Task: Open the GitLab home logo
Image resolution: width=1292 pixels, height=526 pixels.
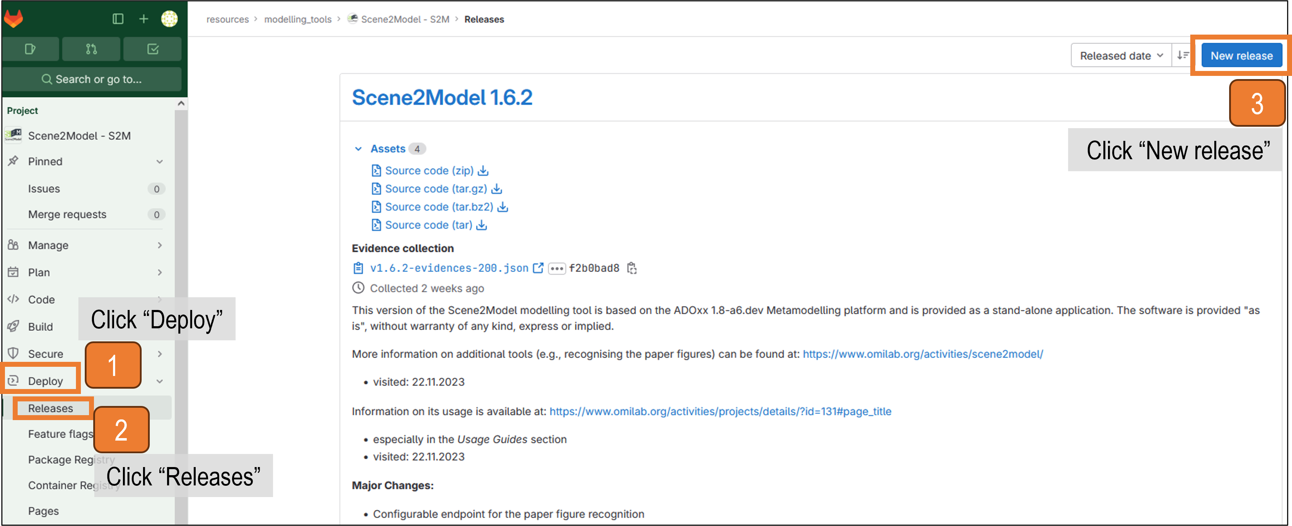Action: [x=13, y=19]
